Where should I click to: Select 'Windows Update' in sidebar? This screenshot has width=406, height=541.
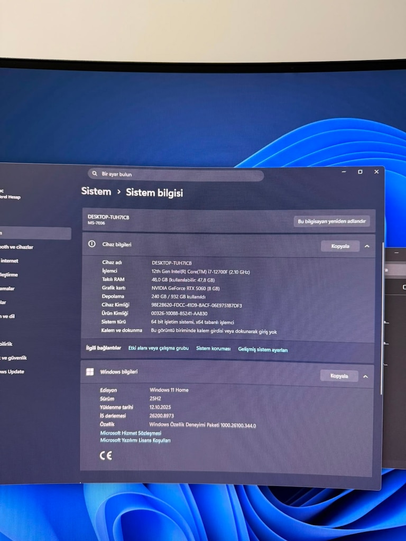point(12,371)
